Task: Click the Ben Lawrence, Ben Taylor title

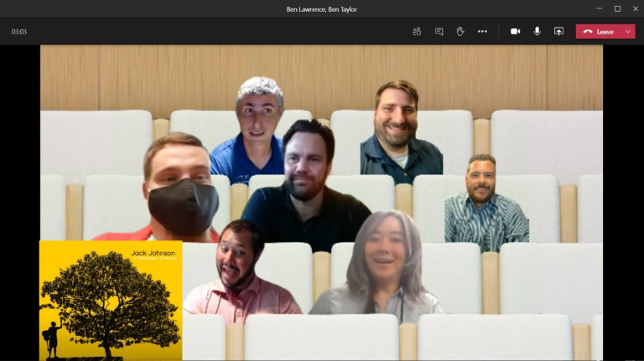Action: click(322, 9)
